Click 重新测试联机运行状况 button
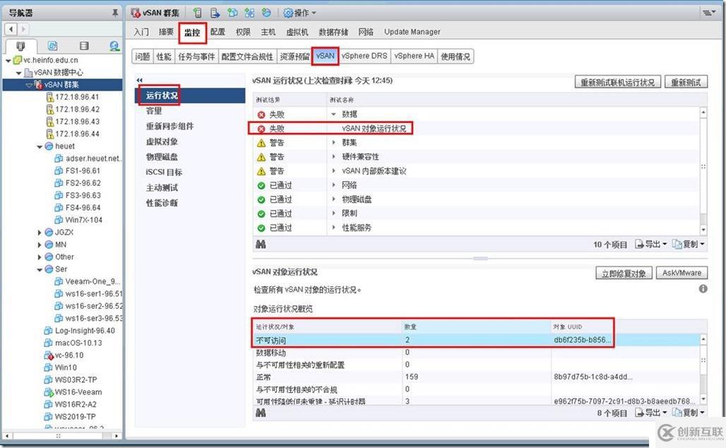The width and height of the screenshot is (726, 448). (x=618, y=83)
